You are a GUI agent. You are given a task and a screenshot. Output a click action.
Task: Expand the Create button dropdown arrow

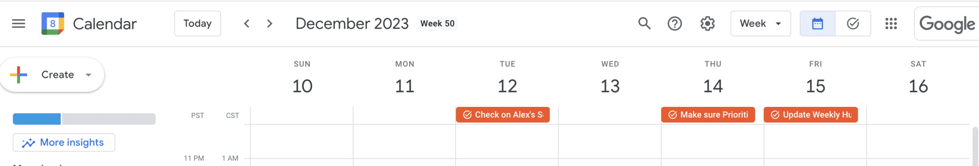88,75
